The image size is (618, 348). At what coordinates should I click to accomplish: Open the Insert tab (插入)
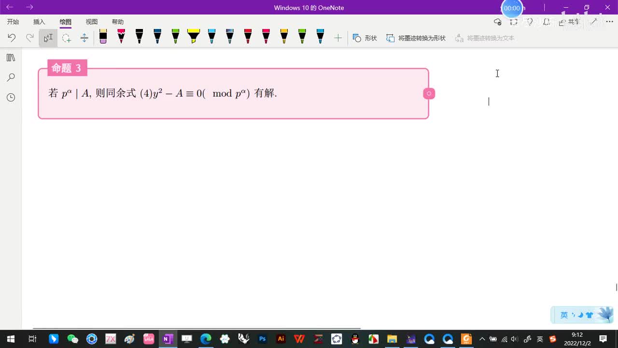pyautogui.click(x=39, y=22)
